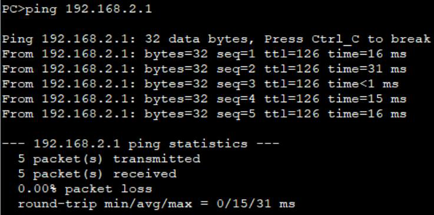
Task: Select the seq=4 reply line
Action: [204, 99]
